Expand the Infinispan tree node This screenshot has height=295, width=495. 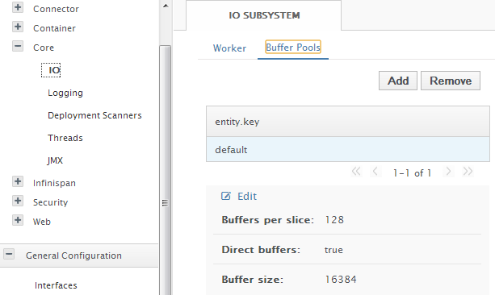(18, 182)
